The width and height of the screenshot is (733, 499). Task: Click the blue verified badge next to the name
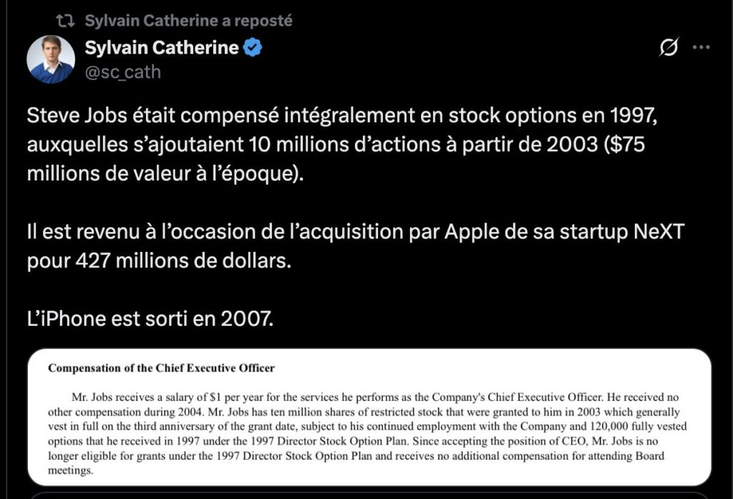pyautogui.click(x=253, y=47)
